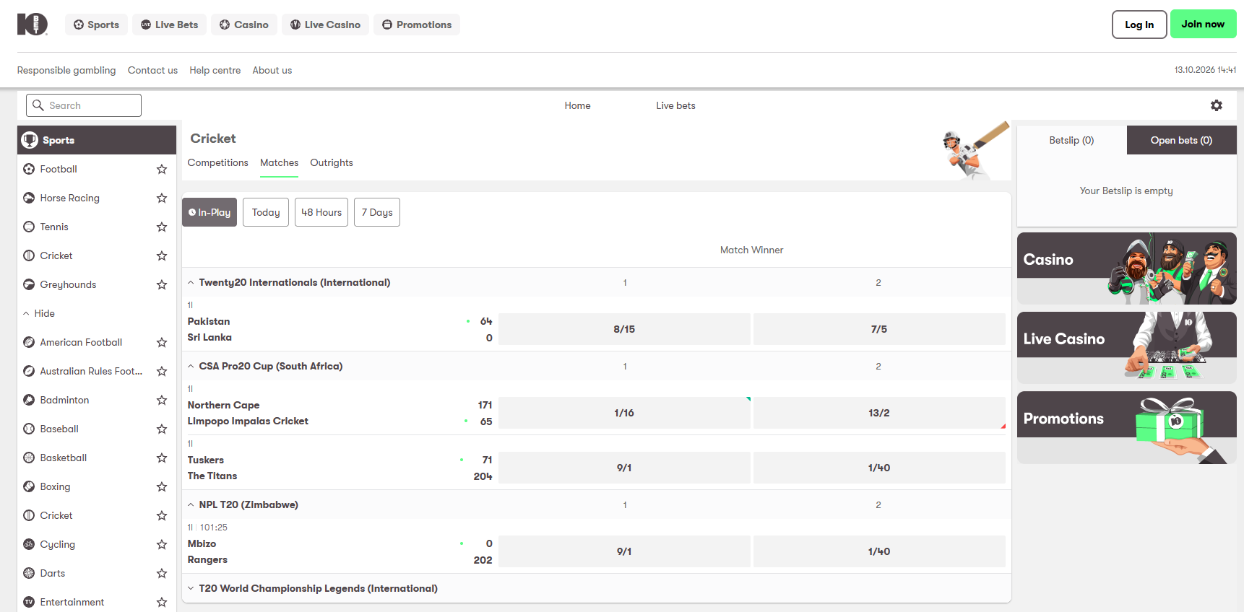The image size is (1244, 612).
Task: Open the Outrights tab
Action: tap(332, 163)
